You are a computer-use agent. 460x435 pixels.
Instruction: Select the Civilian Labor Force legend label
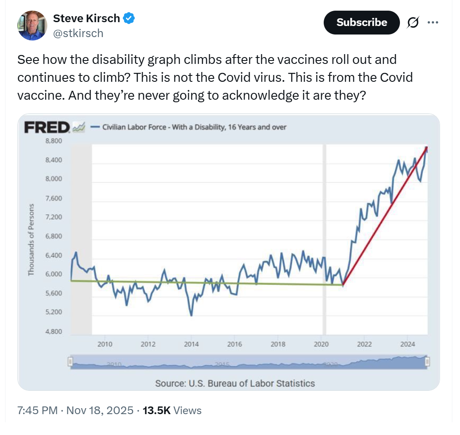(195, 127)
